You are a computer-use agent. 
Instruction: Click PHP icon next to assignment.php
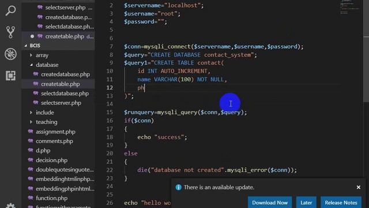pyautogui.click(x=31, y=131)
